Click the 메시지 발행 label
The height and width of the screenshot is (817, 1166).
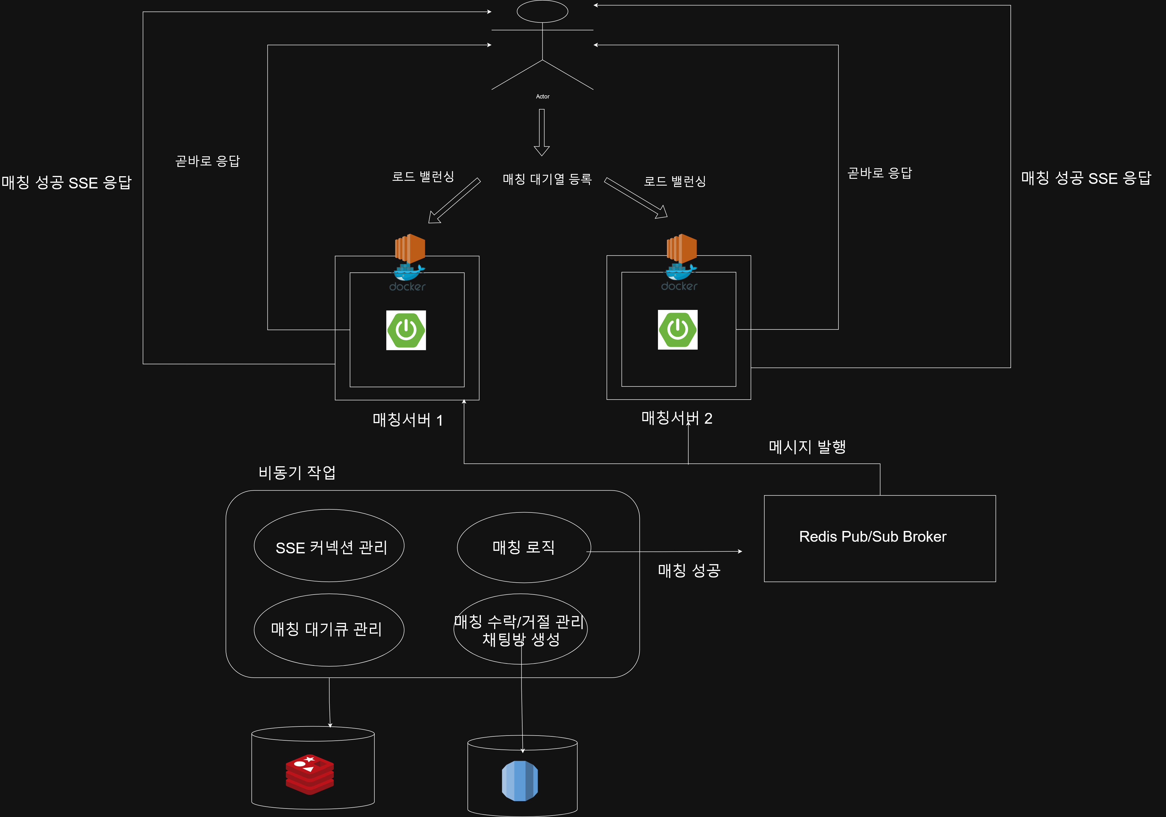pyautogui.click(x=807, y=447)
